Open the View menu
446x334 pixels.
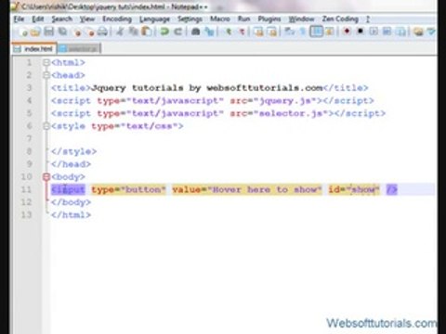87,19
